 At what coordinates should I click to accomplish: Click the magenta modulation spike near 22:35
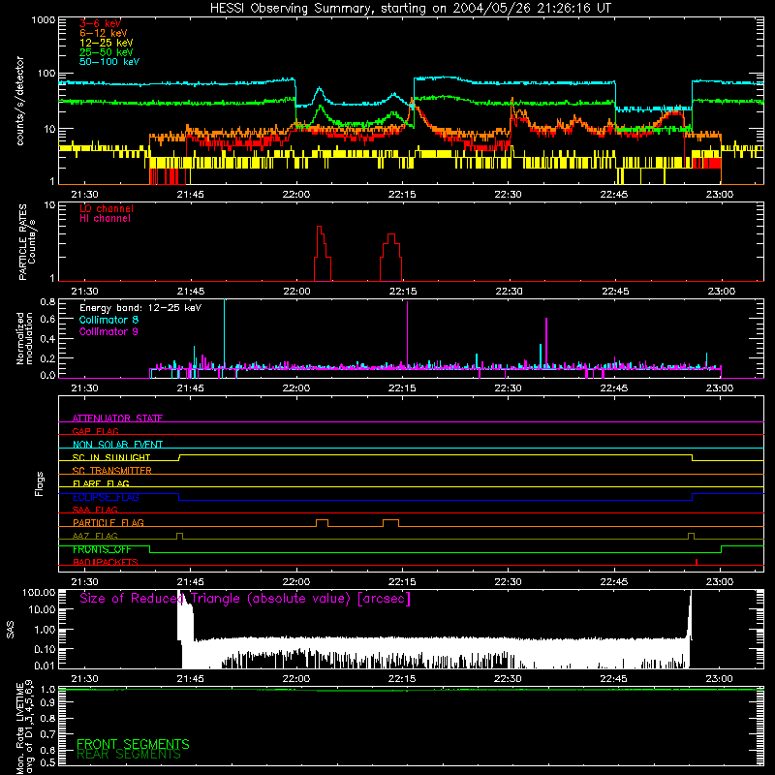546,342
